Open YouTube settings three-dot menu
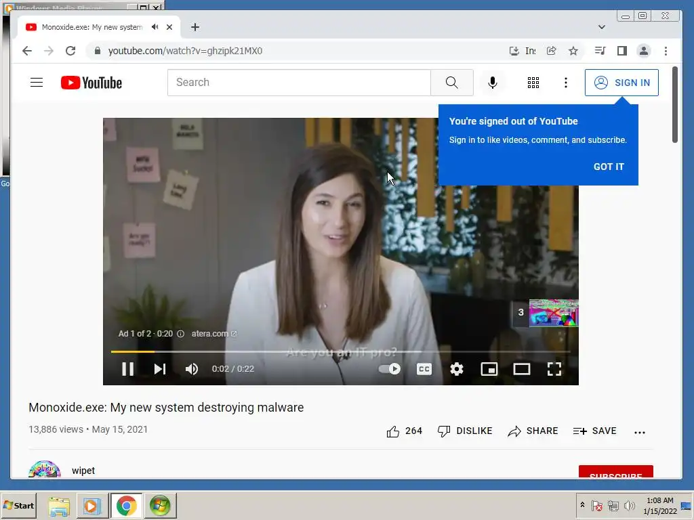Image resolution: width=694 pixels, height=520 pixels. 566,82
